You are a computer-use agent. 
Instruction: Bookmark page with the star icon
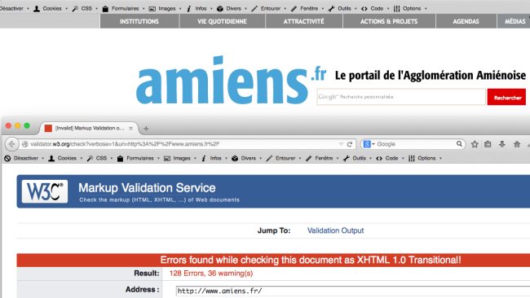pyautogui.click(x=475, y=144)
